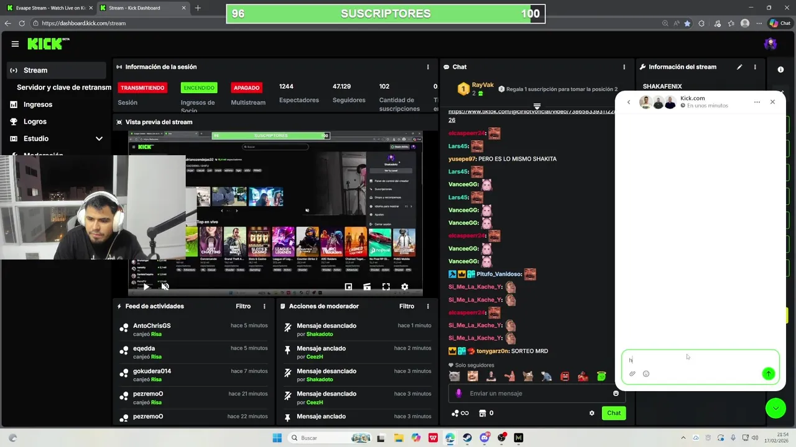Click the SUSCRIPTORES goal progress bar
796x447 pixels.
[x=386, y=14]
